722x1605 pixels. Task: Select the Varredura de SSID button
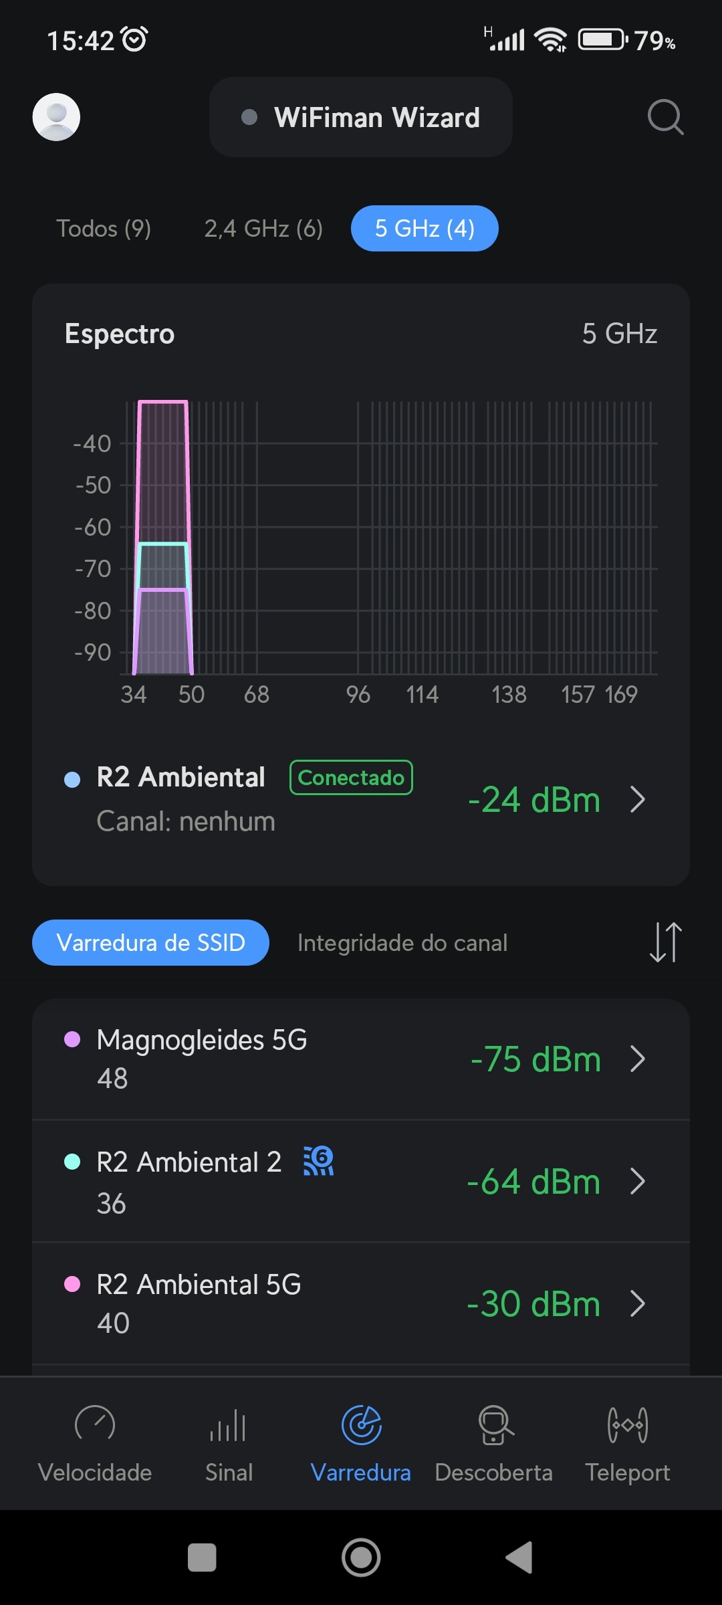(151, 943)
